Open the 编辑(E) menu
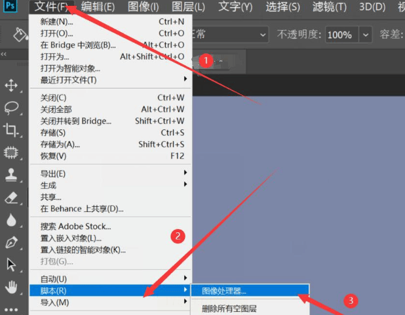The width and height of the screenshot is (405, 315). click(x=98, y=7)
